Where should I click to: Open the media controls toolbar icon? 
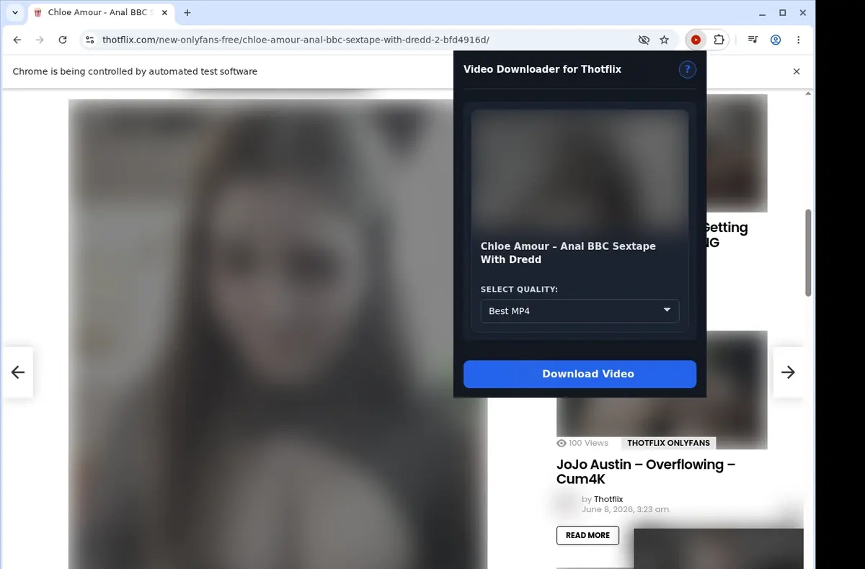(x=753, y=40)
